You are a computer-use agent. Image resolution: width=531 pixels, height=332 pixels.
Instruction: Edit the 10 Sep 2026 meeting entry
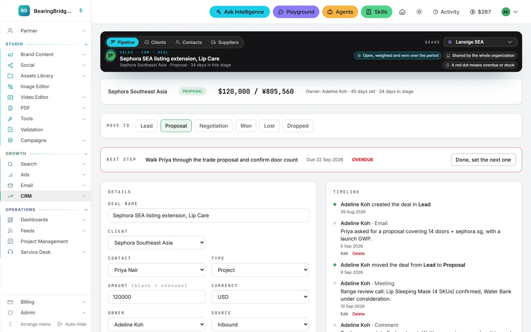pyautogui.click(x=344, y=314)
